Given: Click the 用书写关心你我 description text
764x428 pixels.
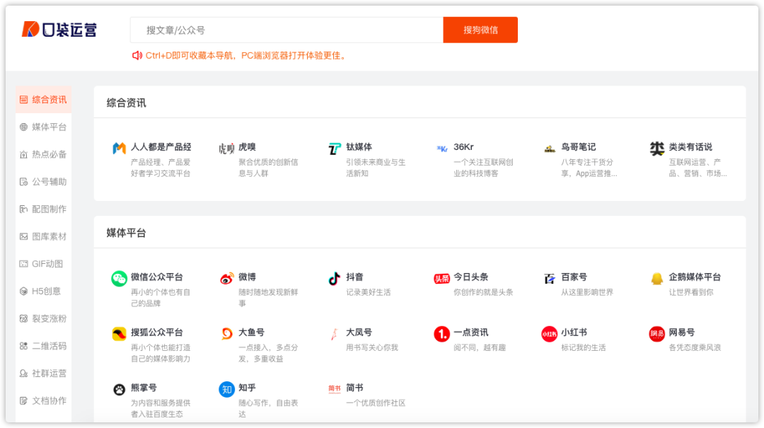Looking at the screenshot, I should (372, 347).
